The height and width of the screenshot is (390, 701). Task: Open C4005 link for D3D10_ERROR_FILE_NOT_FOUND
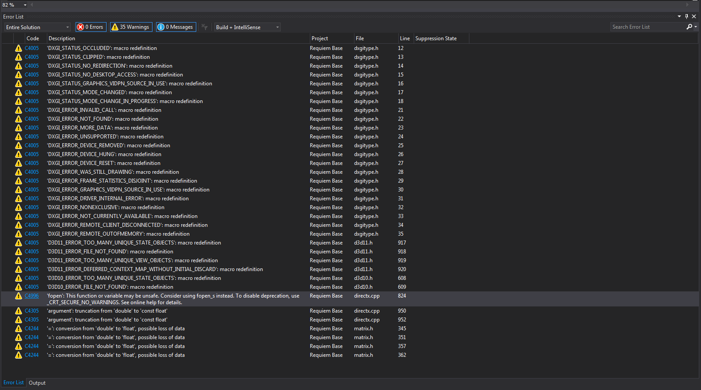click(x=32, y=287)
